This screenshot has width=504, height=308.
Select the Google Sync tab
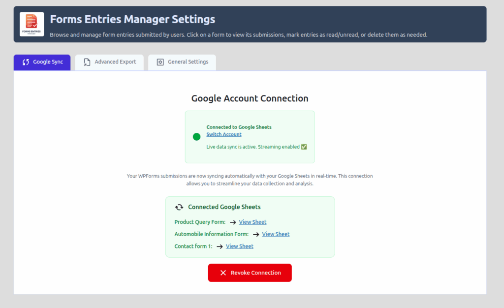click(42, 62)
